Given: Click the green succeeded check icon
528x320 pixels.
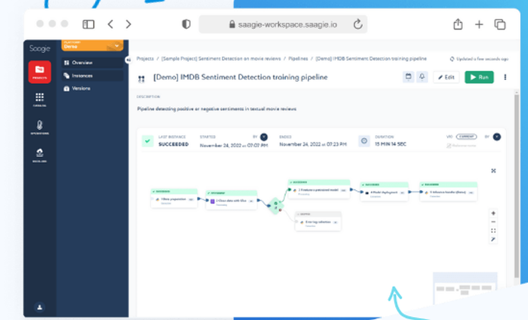Looking at the screenshot, I should [x=147, y=141].
